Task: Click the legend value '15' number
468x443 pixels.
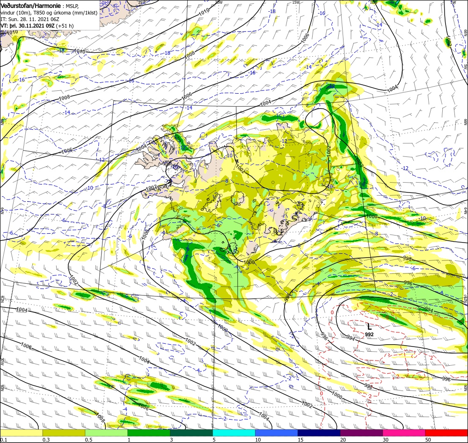Action: pos(300,440)
